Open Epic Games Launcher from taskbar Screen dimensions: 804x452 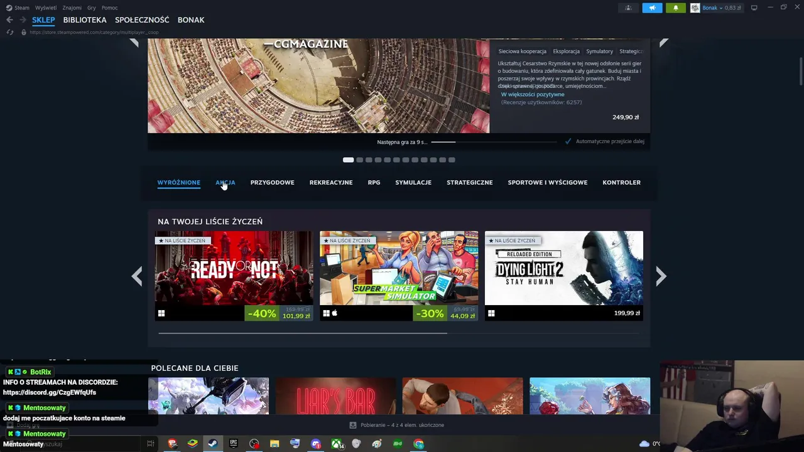234,444
